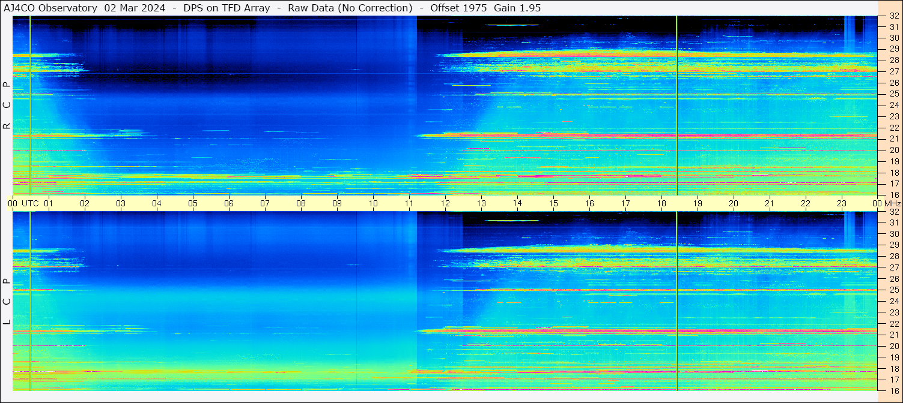Click the UTC label on the time axis
The width and height of the screenshot is (903, 403).
(x=31, y=203)
